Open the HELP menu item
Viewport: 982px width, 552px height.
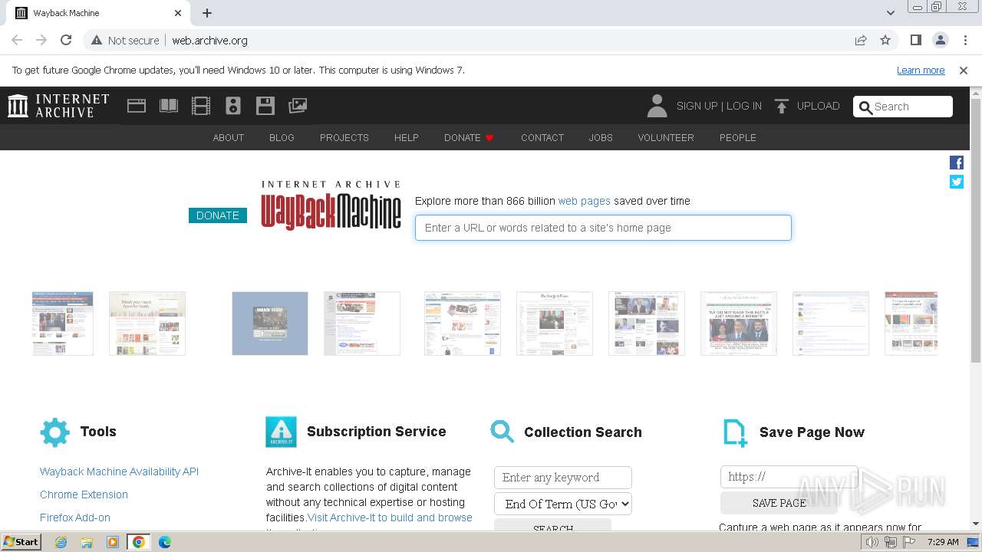(x=407, y=138)
